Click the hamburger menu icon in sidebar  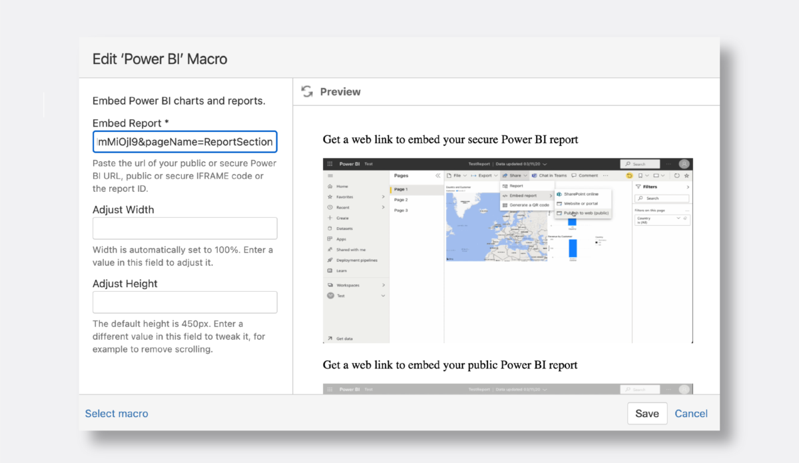330,175
